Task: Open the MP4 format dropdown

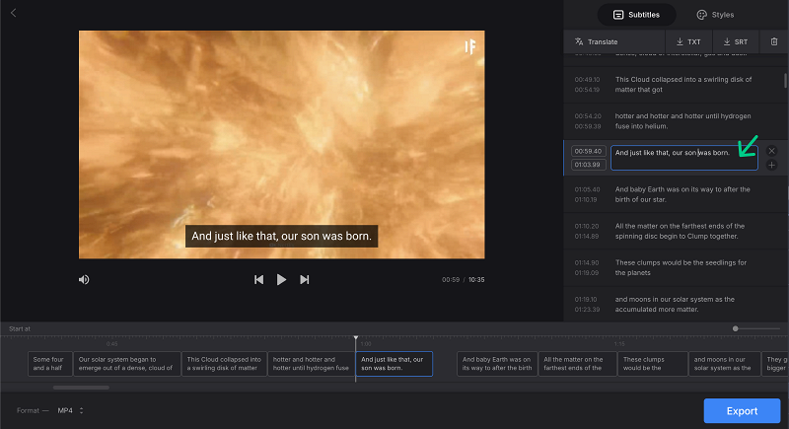Action: (x=70, y=410)
